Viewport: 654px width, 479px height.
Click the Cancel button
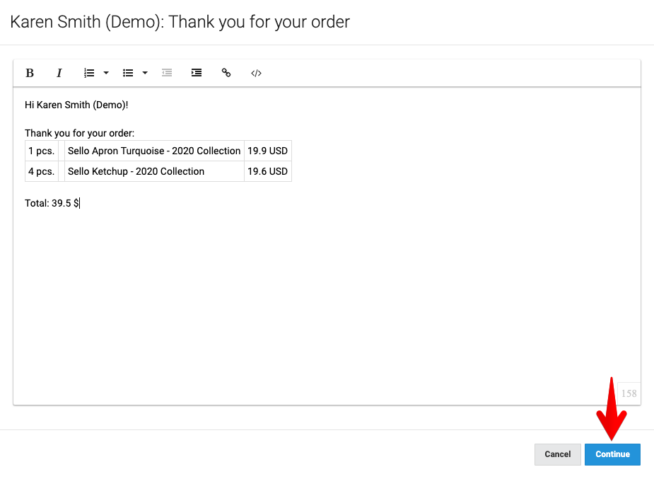(x=558, y=454)
